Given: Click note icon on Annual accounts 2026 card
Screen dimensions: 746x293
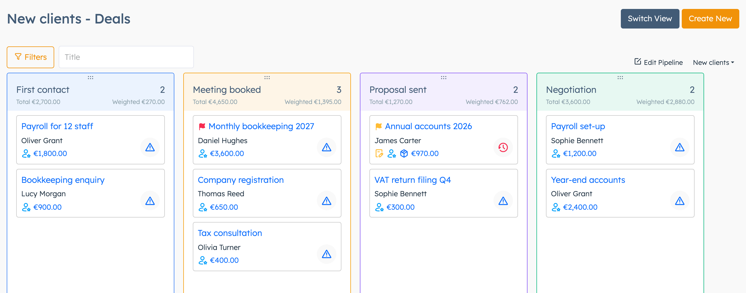Looking at the screenshot, I should 379,153.
